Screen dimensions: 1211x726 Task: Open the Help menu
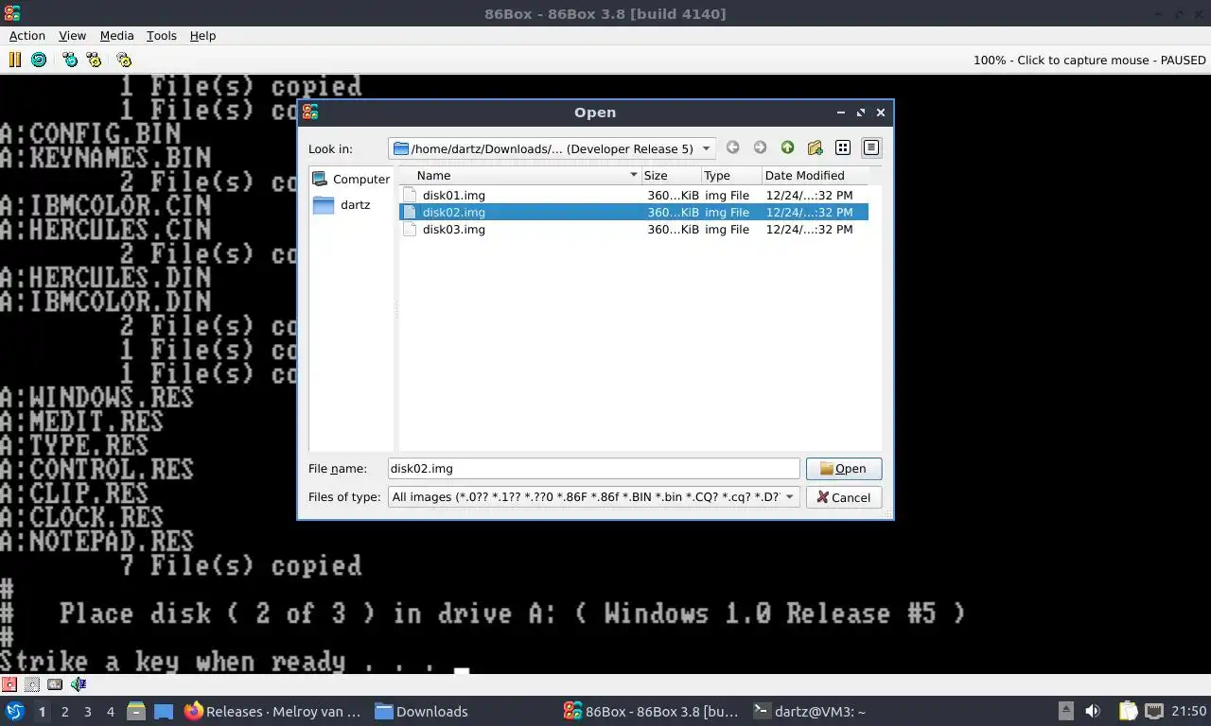pos(203,36)
